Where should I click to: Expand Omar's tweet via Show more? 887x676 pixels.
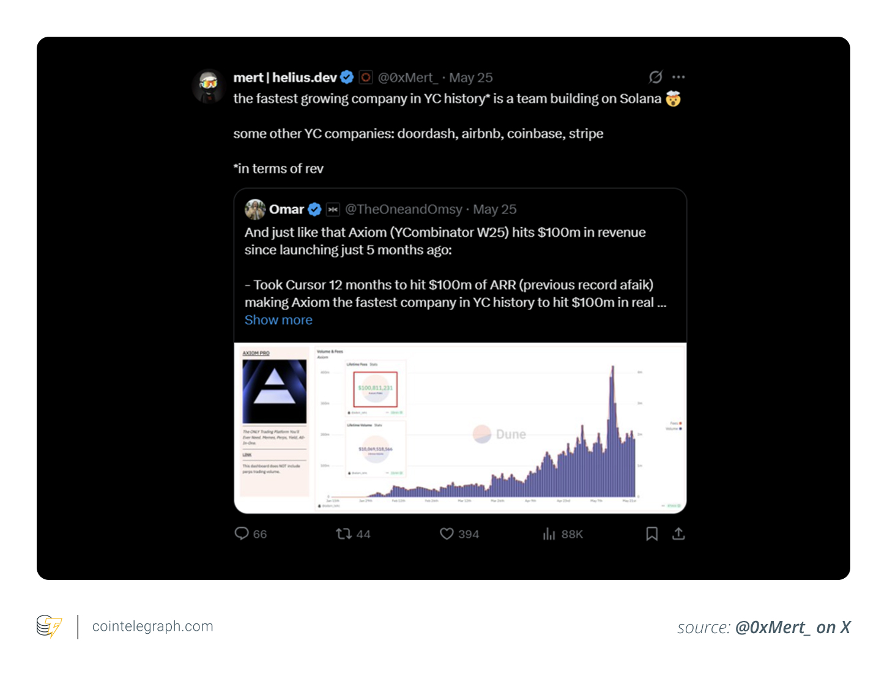278,320
